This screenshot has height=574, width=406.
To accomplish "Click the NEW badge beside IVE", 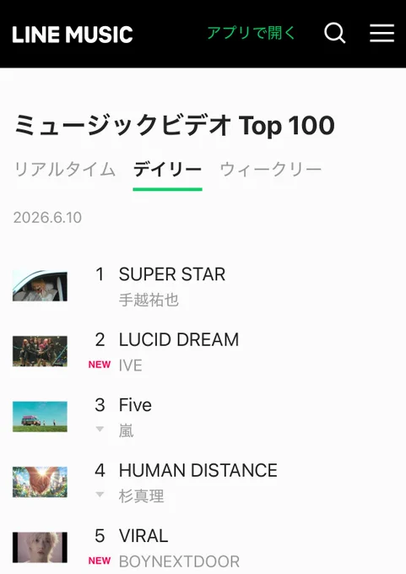I will [100, 365].
